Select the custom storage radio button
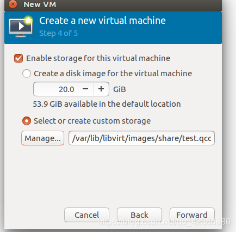 tap(27, 121)
